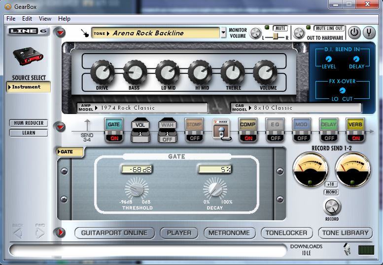
Task: Toggle the WAH OFF switch
Action: tap(167, 139)
